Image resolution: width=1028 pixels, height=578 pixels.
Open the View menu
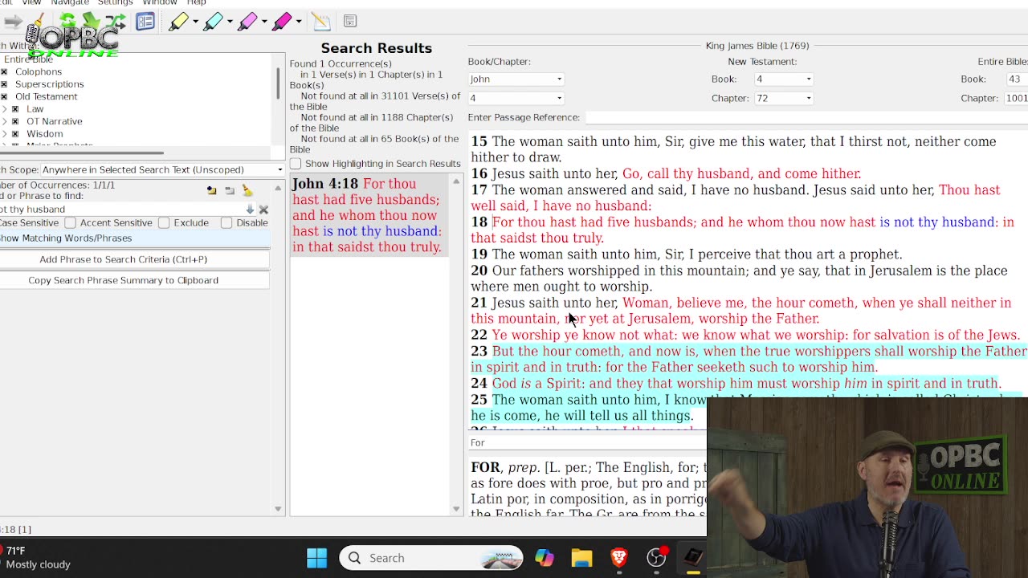click(31, 2)
